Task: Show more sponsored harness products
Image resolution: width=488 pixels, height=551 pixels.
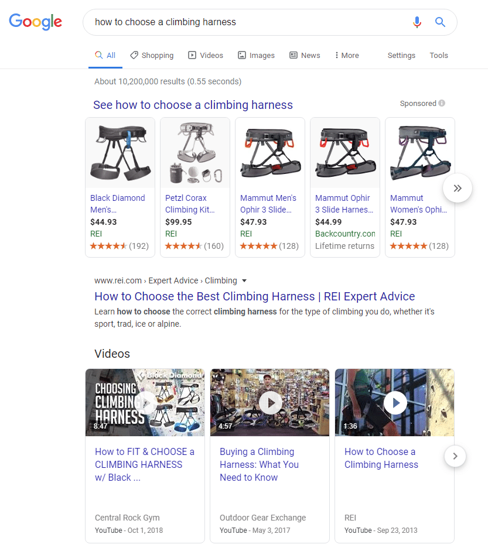Action: coord(458,189)
